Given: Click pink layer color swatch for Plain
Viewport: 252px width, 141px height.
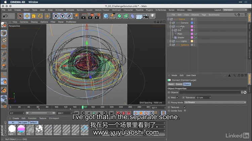Looking at the screenshot, I should (192, 34).
